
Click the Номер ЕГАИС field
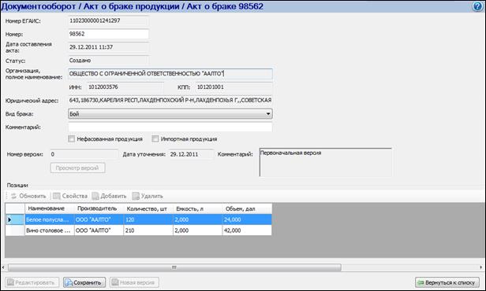point(108,20)
